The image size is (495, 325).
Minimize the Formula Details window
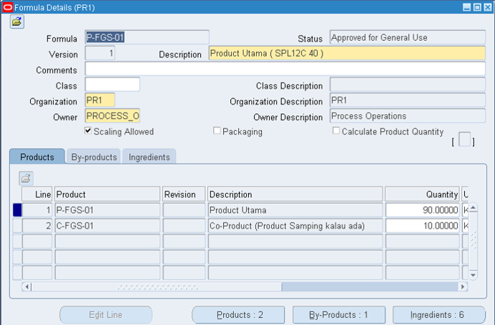[x=466, y=7]
